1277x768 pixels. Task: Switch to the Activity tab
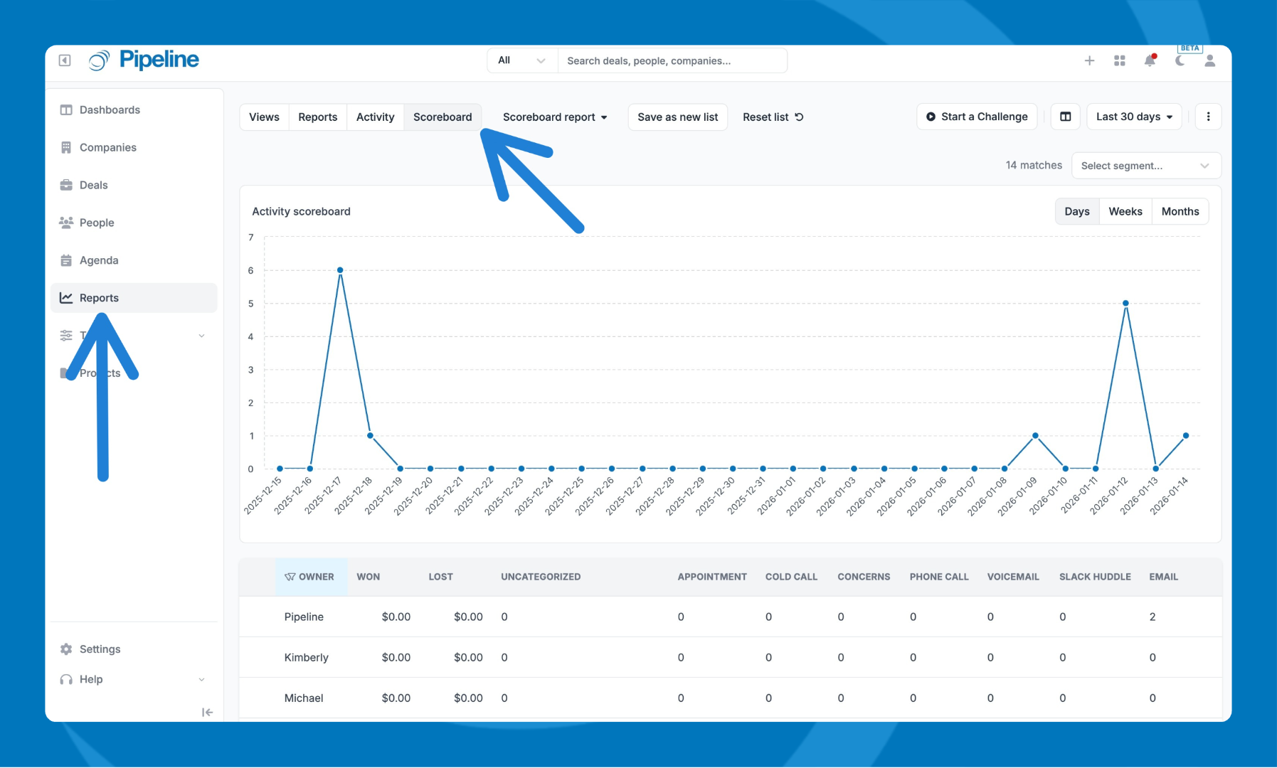click(375, 117)
